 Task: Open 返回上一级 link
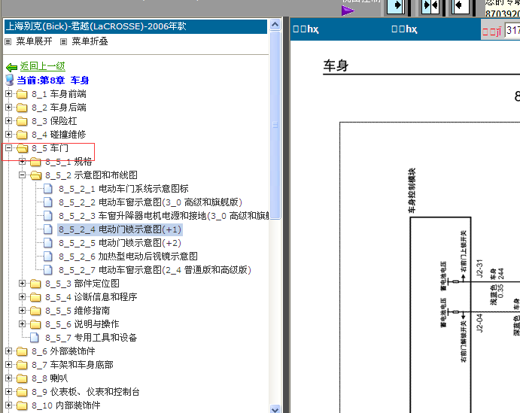pos(42,66)
